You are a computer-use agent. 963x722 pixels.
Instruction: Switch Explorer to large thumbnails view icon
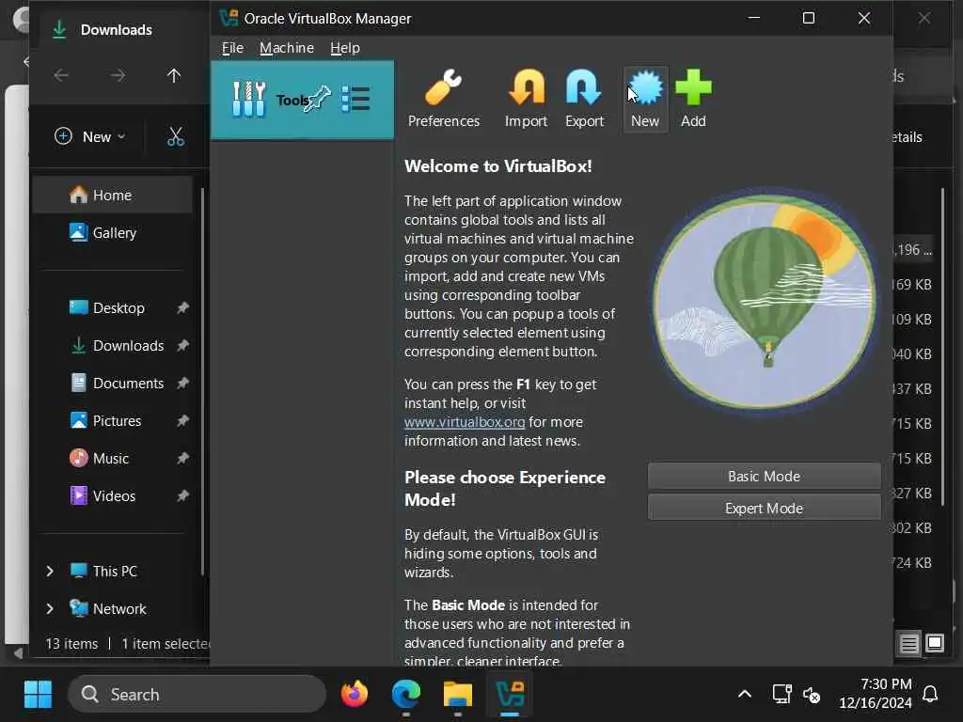coord(935,643)
